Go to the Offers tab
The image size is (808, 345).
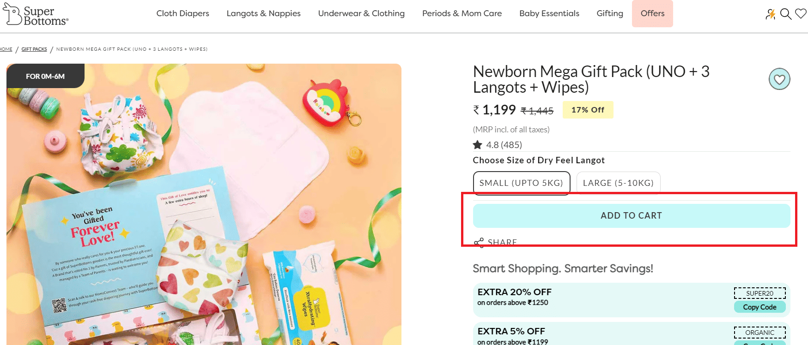coord(652,13)
